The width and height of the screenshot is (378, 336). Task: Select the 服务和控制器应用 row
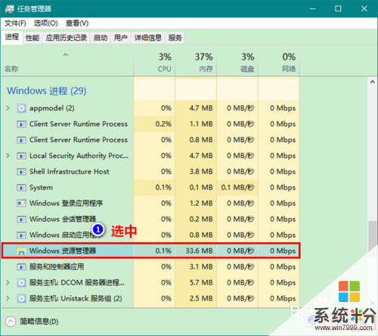click(x=150, y=267)
